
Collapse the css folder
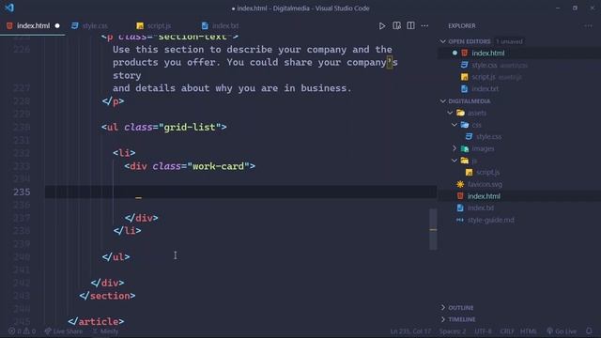click(x=455, y=125)
